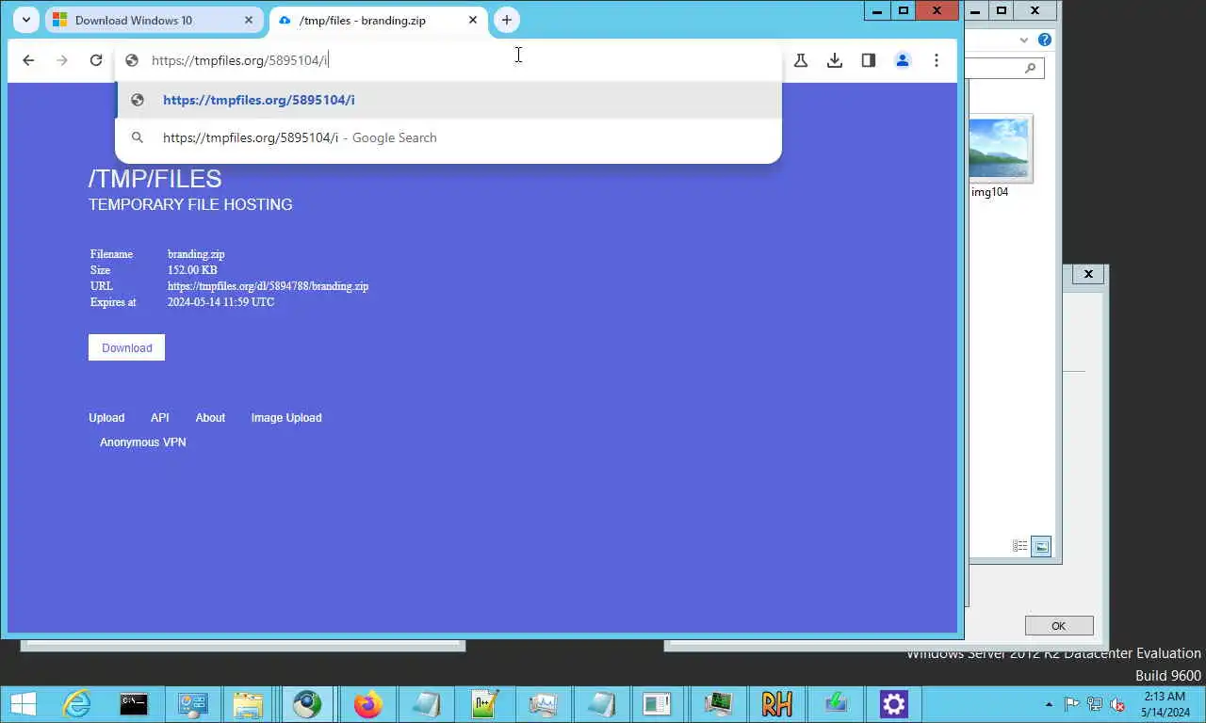The image size is (1206, 723).
Task: Launch Internet Explorer from taskbar
Action: (76, 704)
